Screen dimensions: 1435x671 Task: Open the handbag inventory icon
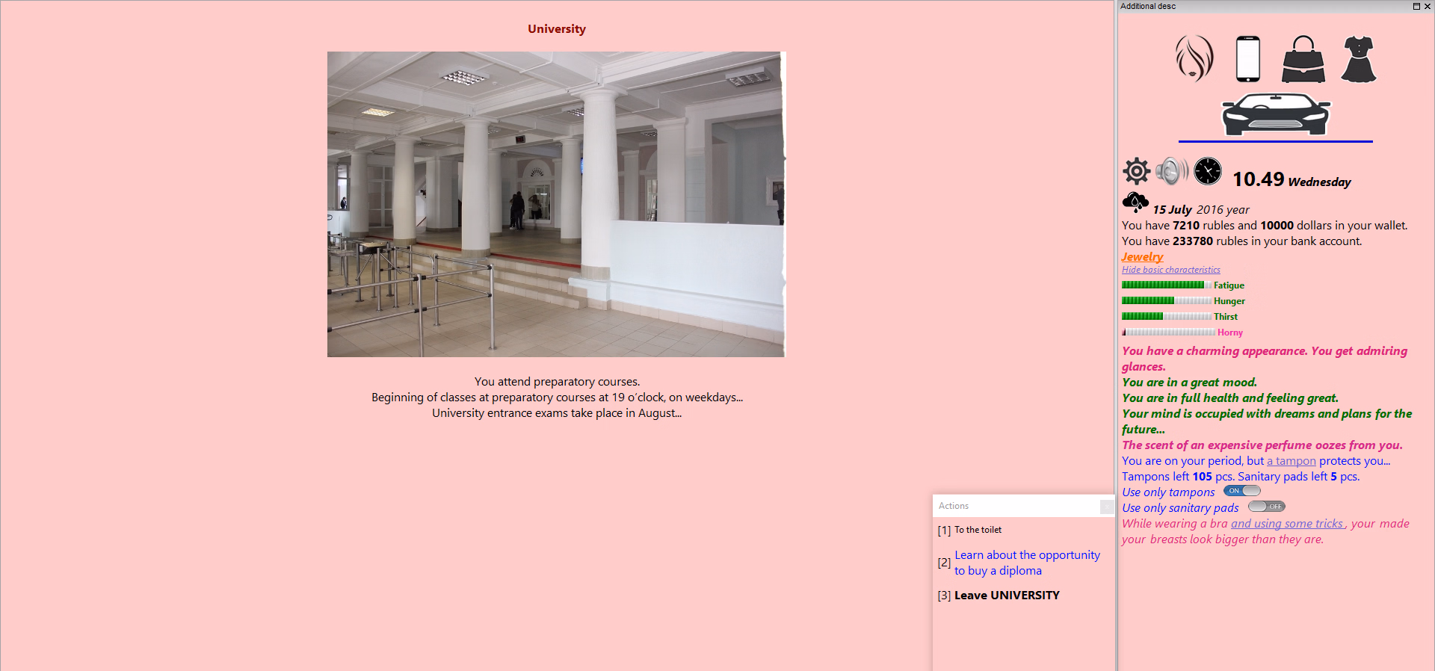[x=1303, y=58]
